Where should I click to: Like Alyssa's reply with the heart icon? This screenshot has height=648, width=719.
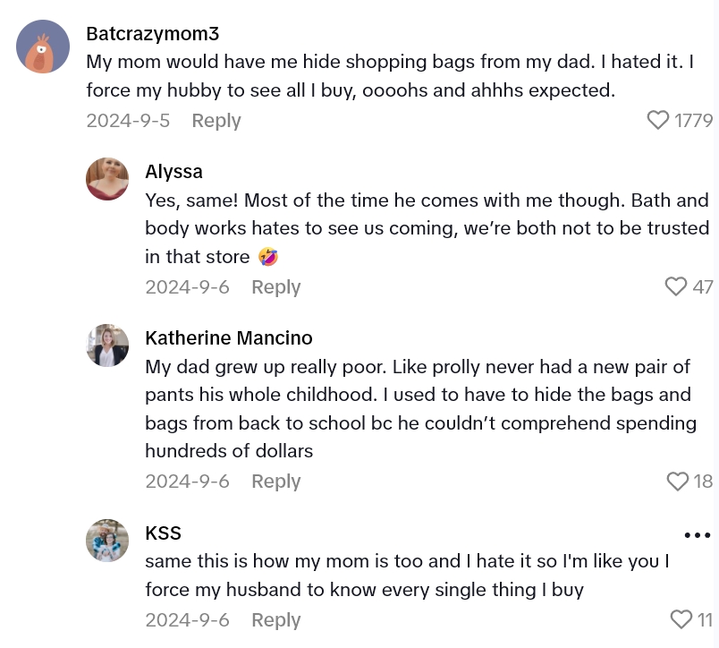[x=676, y=286]
